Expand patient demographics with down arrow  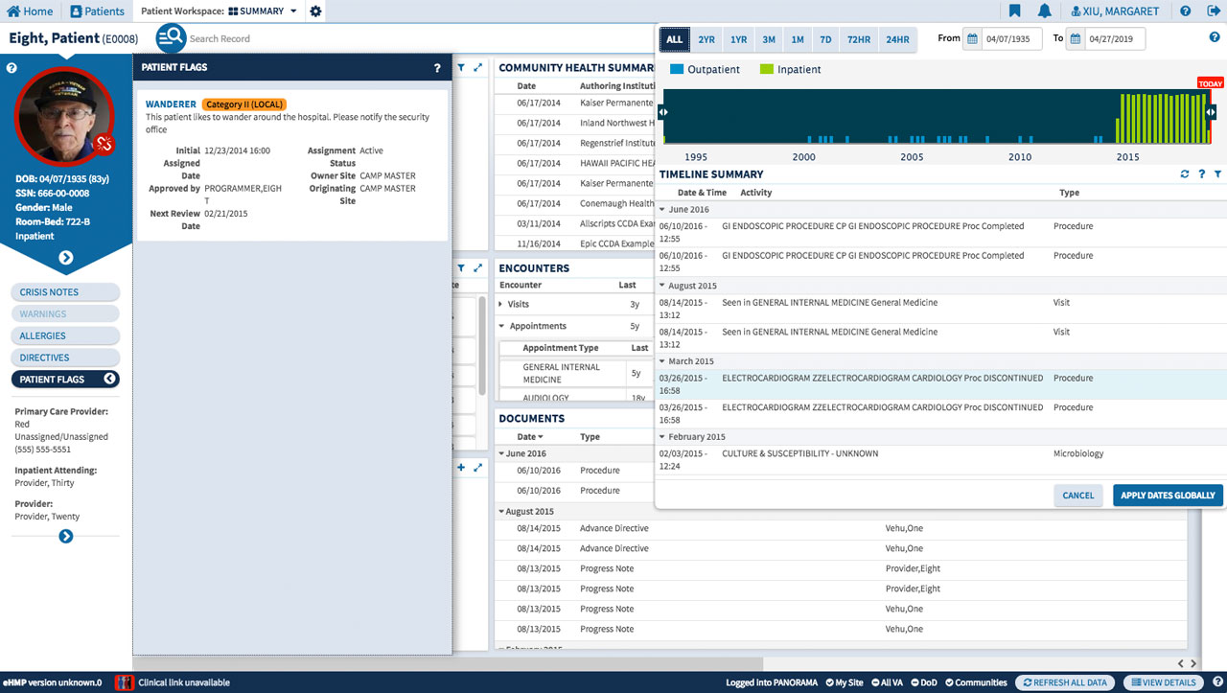point(65,258)
